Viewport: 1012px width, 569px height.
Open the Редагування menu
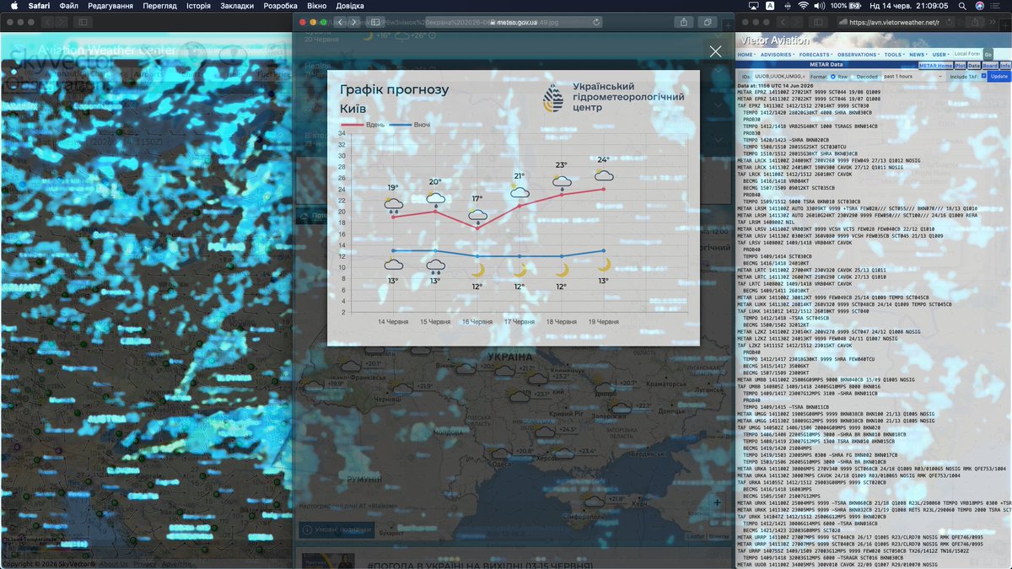coord(110,5)
